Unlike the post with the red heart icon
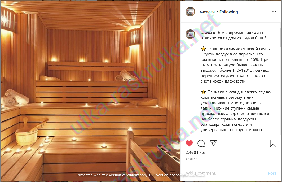The width and height of the screenshot is (282, 182). (x=189, y=143)
